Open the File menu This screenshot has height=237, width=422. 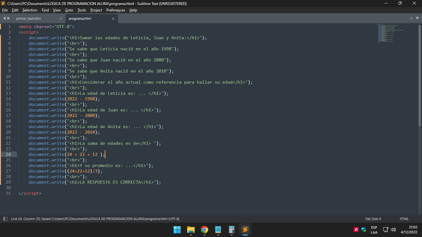coord(5,10)
